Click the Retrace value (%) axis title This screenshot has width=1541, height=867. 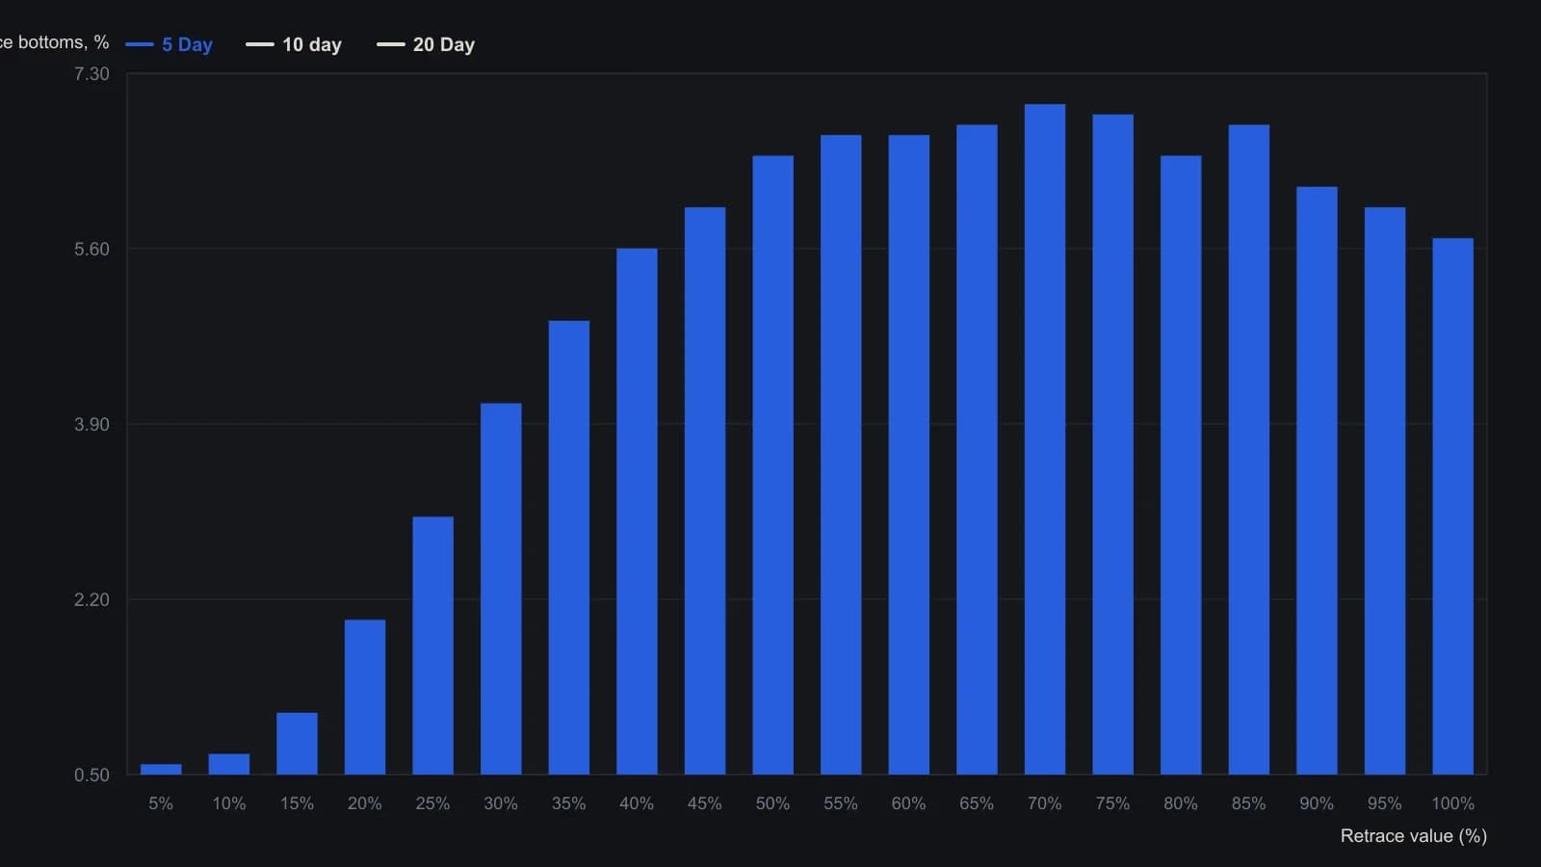pyautogui.click(x=1414, y=836)
